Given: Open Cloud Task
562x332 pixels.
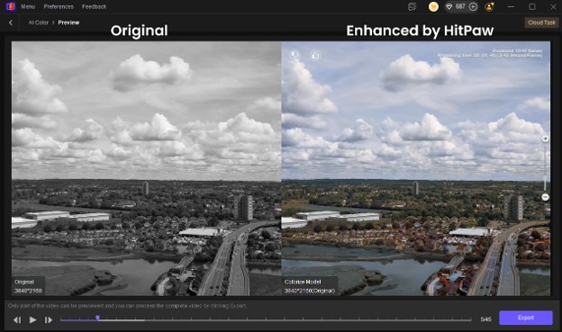Looking at the screenshot, I should (x=541, y=22).
